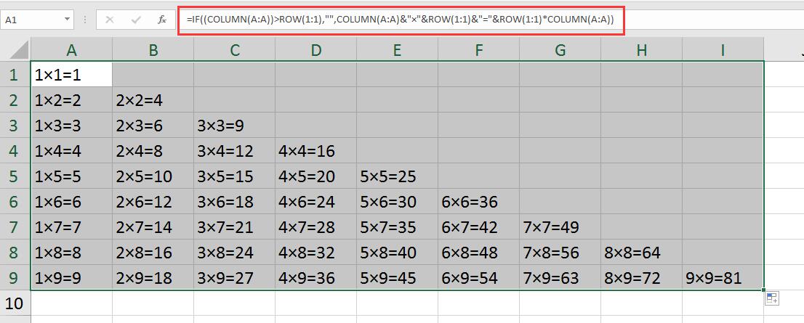
Task: Select column B header
Action: (153, 49)
